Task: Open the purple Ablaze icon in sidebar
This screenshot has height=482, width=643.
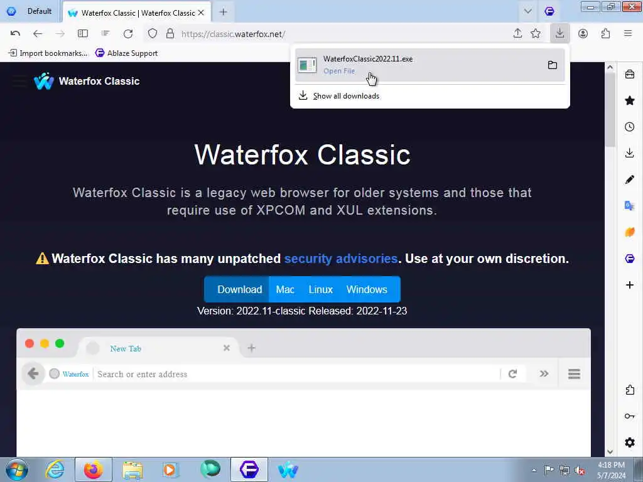Action: 629,258
